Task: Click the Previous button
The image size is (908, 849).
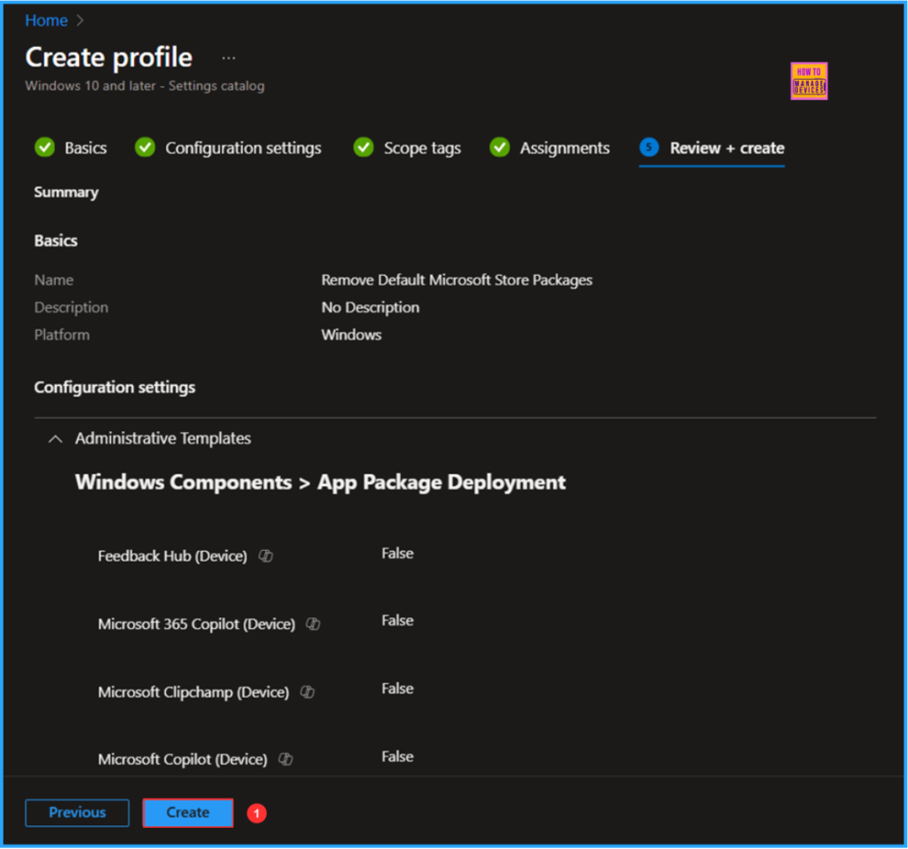Action: (77, 813)
